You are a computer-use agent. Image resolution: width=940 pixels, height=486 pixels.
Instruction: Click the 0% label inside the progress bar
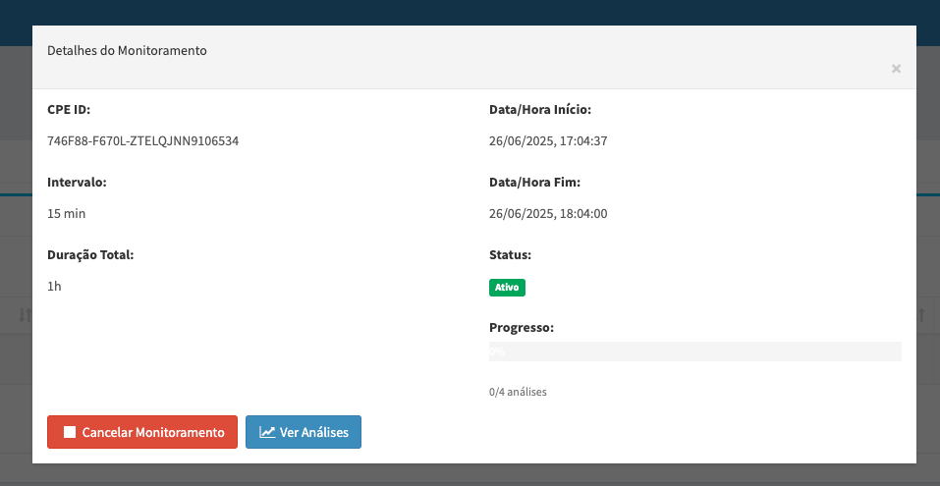click(497, 351)
